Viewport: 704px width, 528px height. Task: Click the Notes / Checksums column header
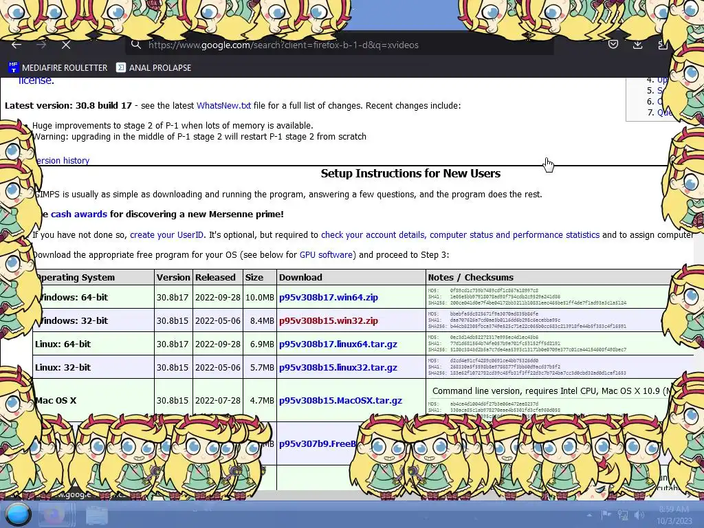[x=470, y=277]
